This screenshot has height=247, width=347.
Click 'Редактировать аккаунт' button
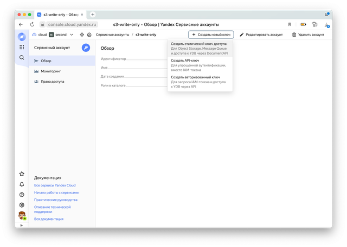pos(261,35)
